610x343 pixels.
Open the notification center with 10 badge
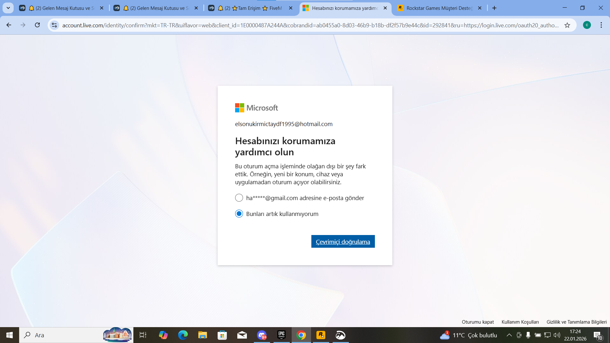pyautogui.click(x=598, y=335)
